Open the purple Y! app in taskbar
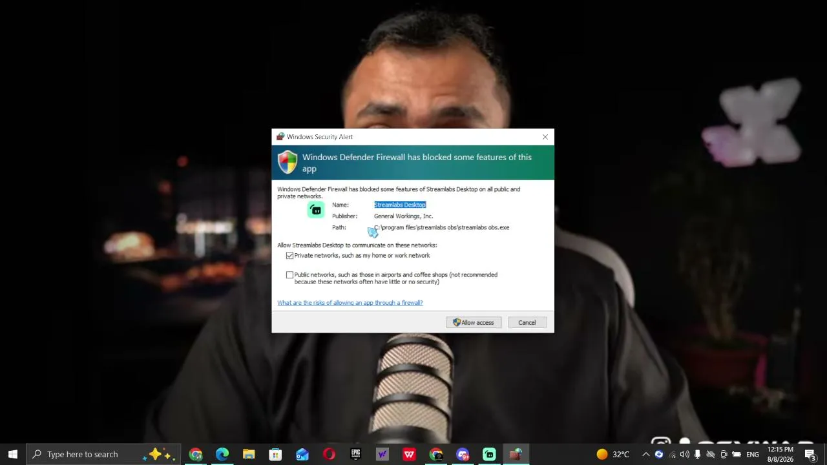The height and width of the screenshot is (465, 827). tap(382, 454)
